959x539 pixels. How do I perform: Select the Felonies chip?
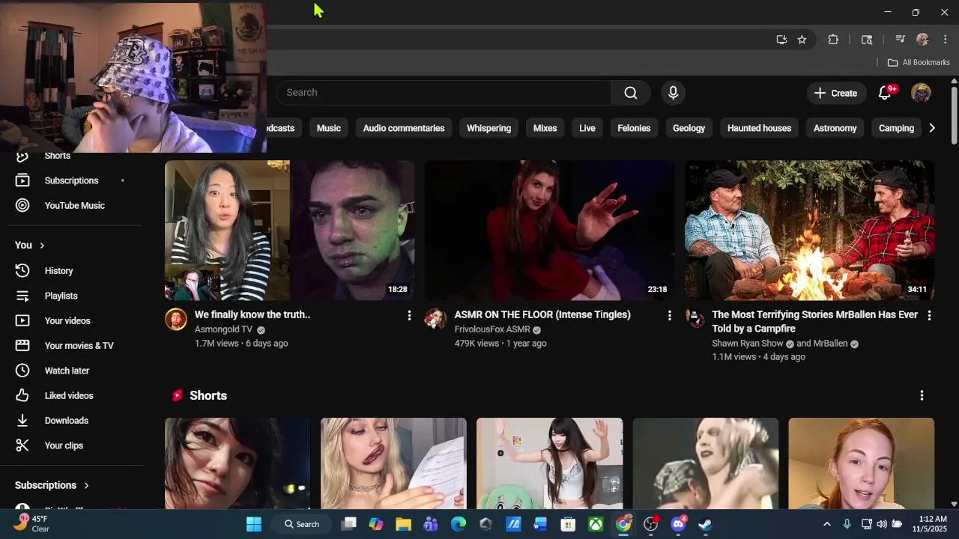(x=634, y=128)
